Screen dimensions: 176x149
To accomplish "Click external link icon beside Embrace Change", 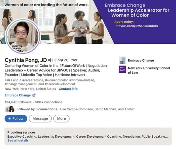I will pos(34,95).
